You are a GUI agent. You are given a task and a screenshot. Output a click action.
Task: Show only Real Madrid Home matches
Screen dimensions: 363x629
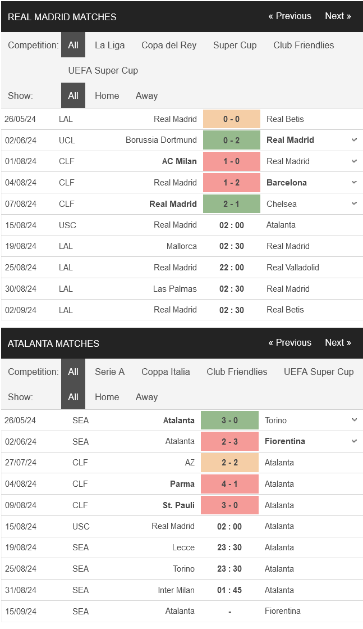[107, 96]
